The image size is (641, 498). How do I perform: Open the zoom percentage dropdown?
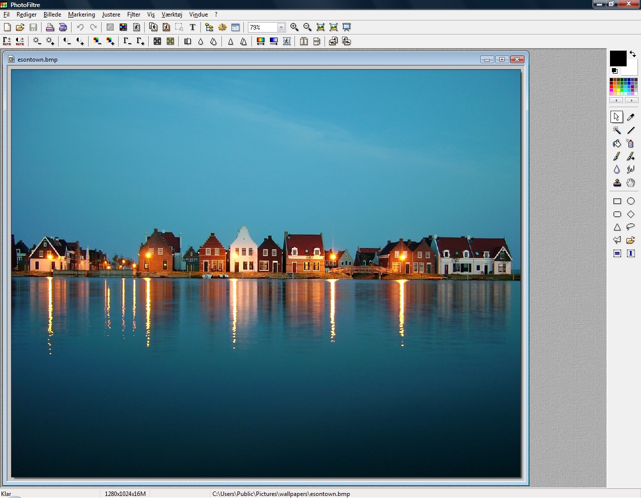[281, 28]
